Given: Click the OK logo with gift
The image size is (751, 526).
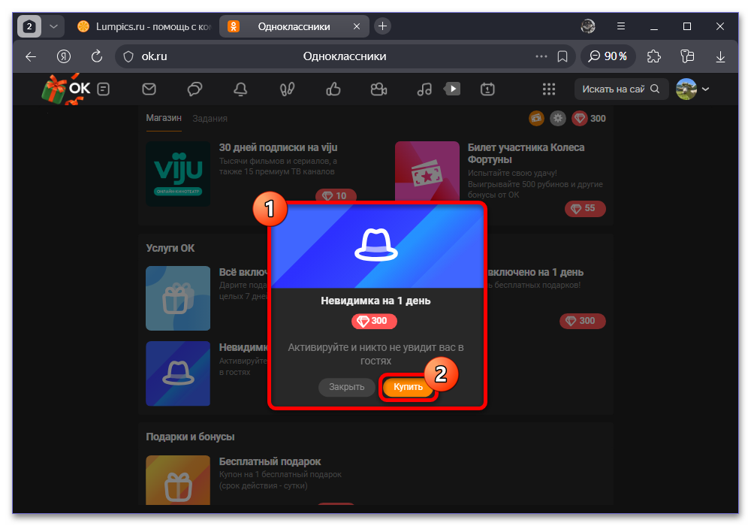Looking at the screenshot, I should click(67, 89).
